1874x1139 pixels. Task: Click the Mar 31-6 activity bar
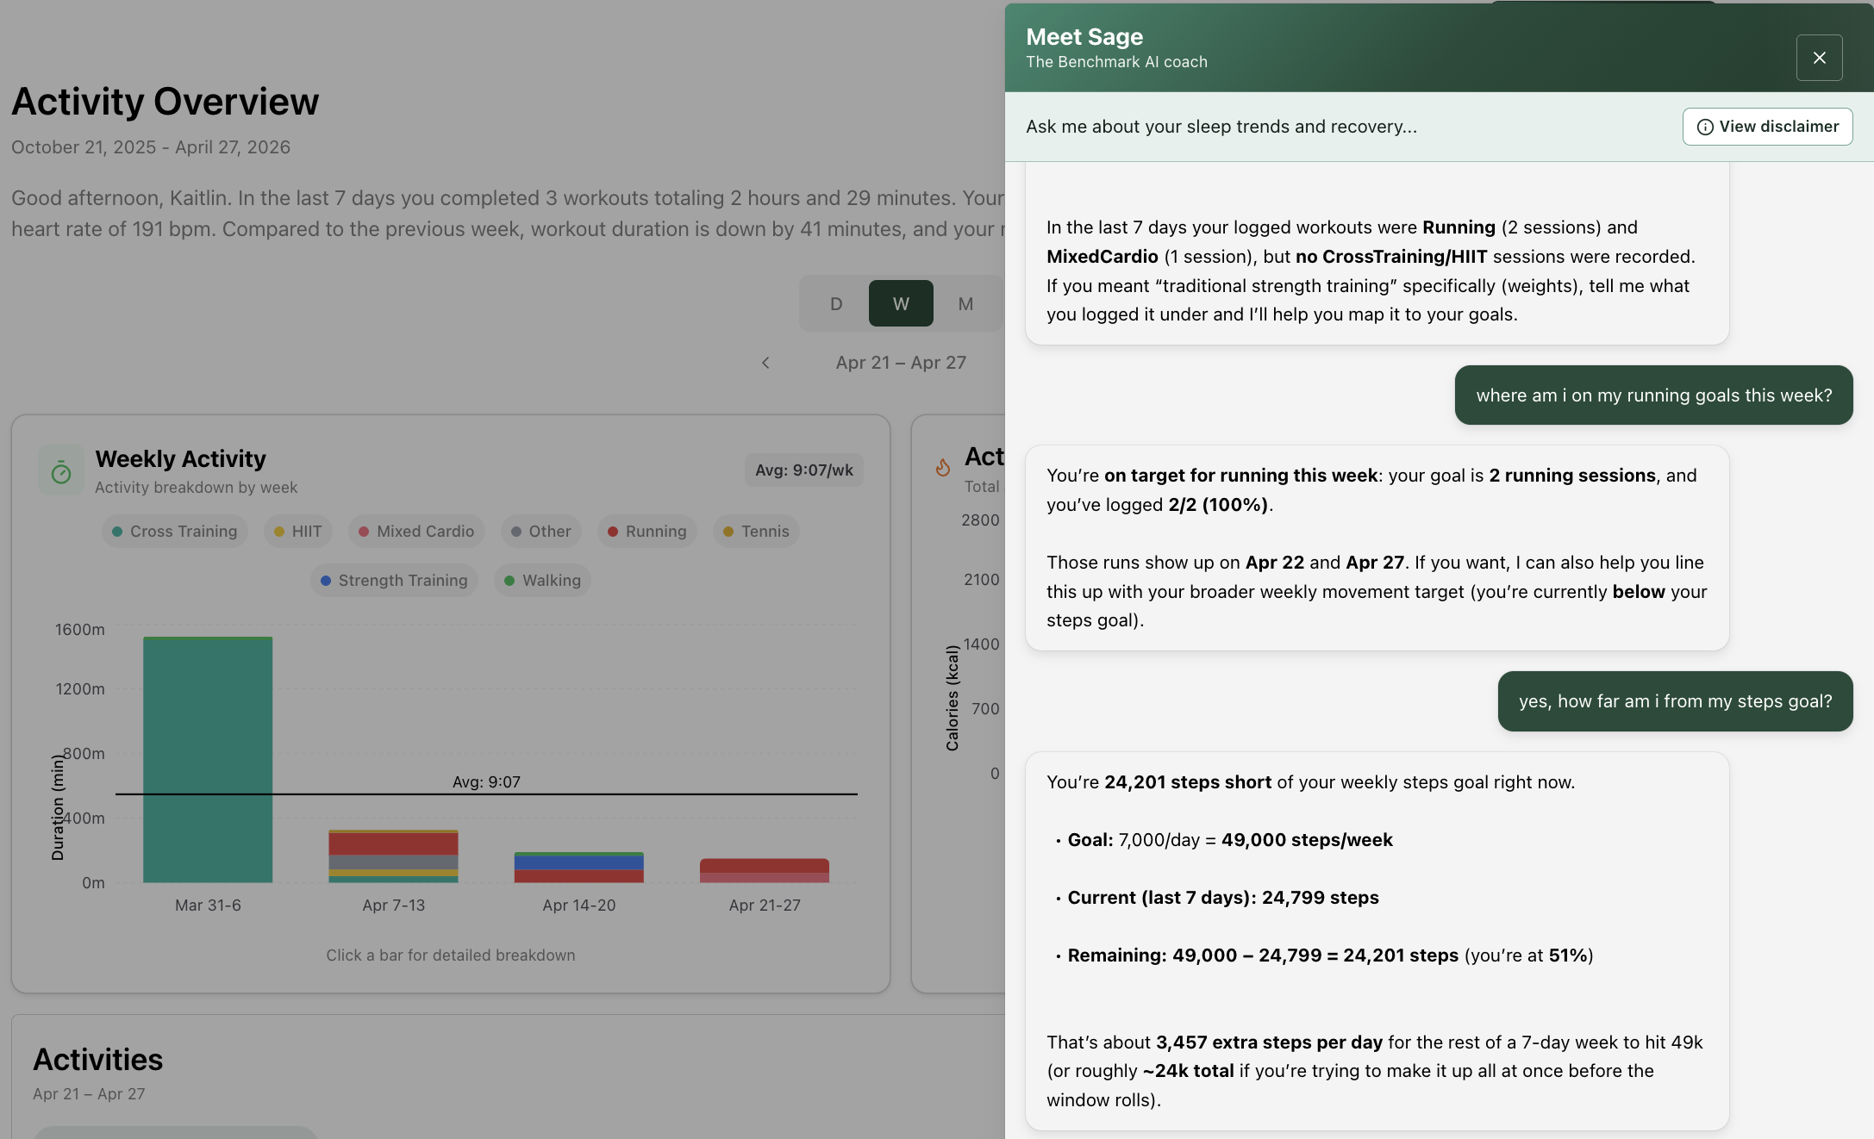[208, 760]
